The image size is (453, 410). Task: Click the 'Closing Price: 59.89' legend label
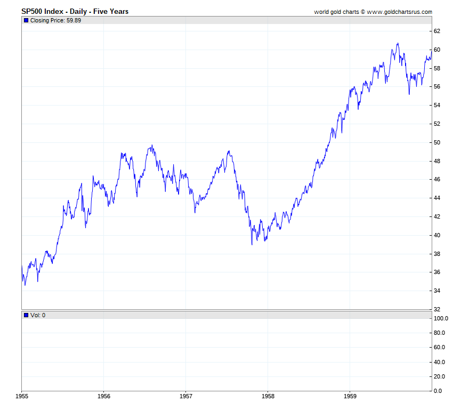coord(55,20)
